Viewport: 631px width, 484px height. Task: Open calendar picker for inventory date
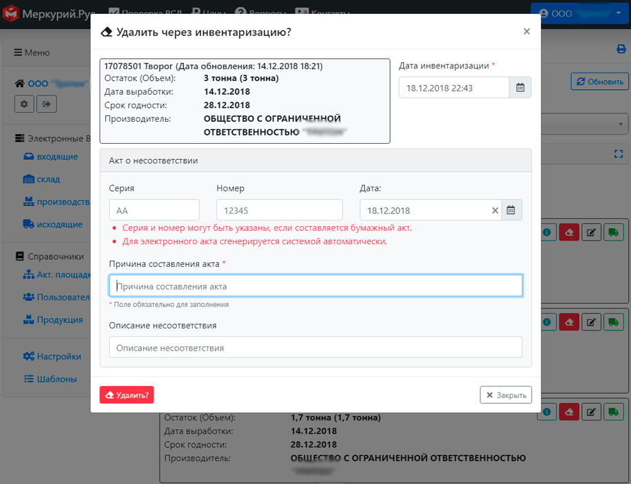[x=520, y=88]
